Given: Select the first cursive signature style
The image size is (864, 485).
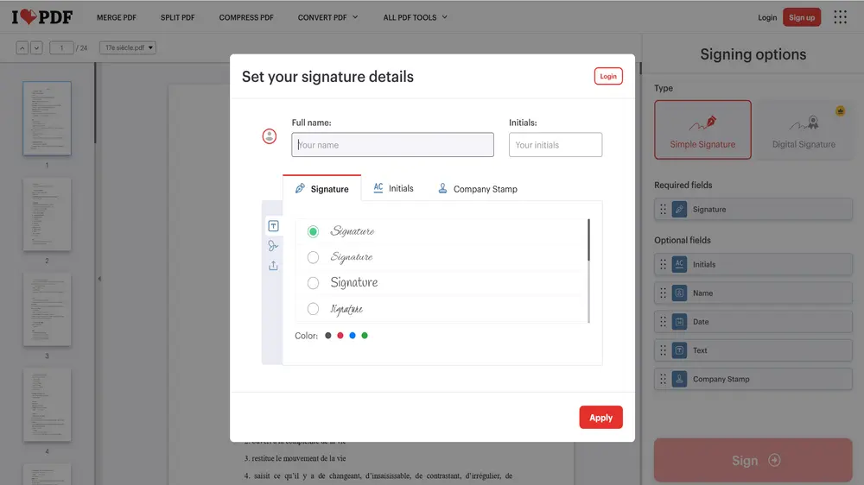Looking at the screenshot, I should [x=313, y=231].
